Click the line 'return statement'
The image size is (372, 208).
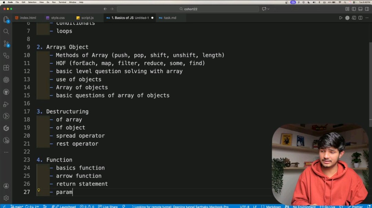tap(82, 184)
